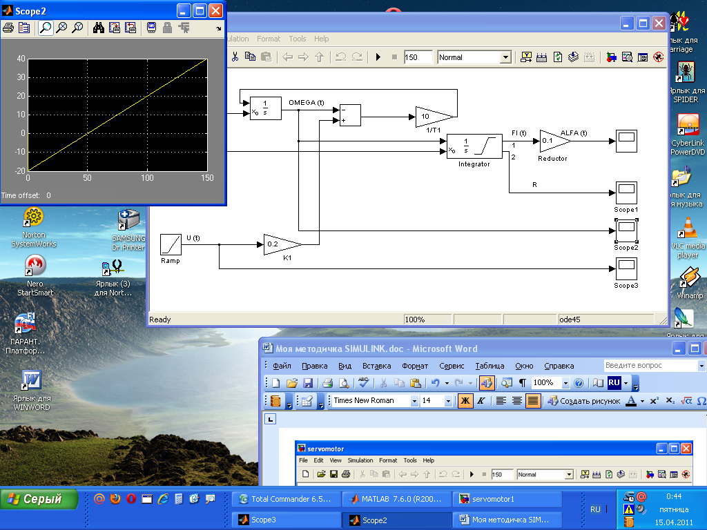The image size is (707, 530).
Task: Click simulation stop time field 150
Action: click(x=418, y=57)
